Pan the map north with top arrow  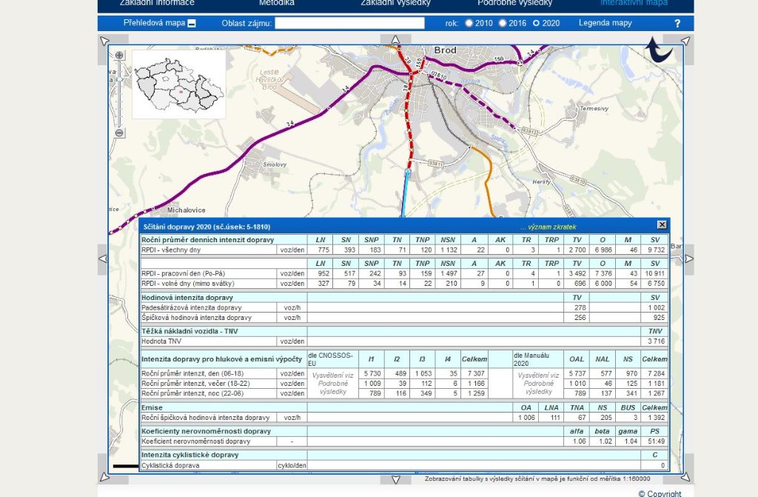point(395,40)
